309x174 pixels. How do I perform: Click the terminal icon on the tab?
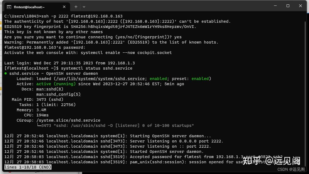tap(9, 7)
